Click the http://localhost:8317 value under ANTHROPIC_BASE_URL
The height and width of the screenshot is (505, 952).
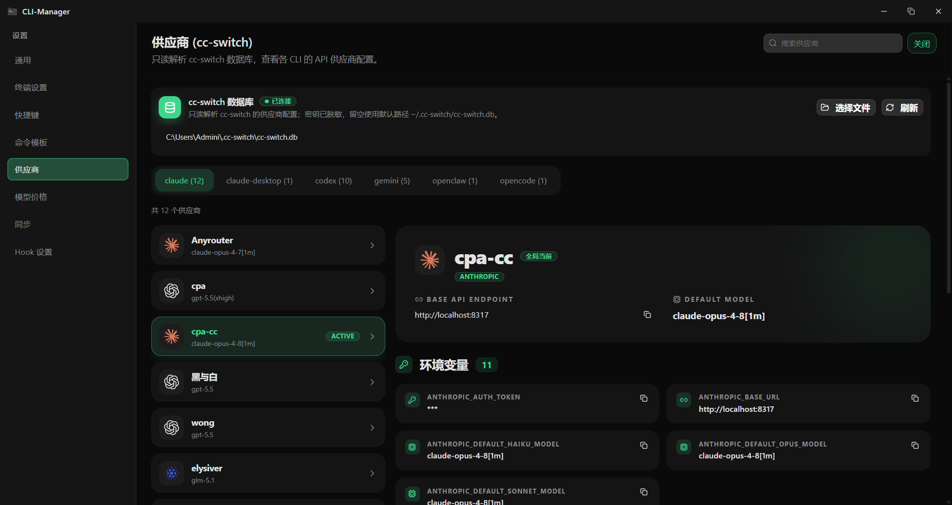(736, 409)
